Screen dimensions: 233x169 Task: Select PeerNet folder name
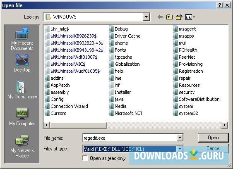(x=187, y=57)
